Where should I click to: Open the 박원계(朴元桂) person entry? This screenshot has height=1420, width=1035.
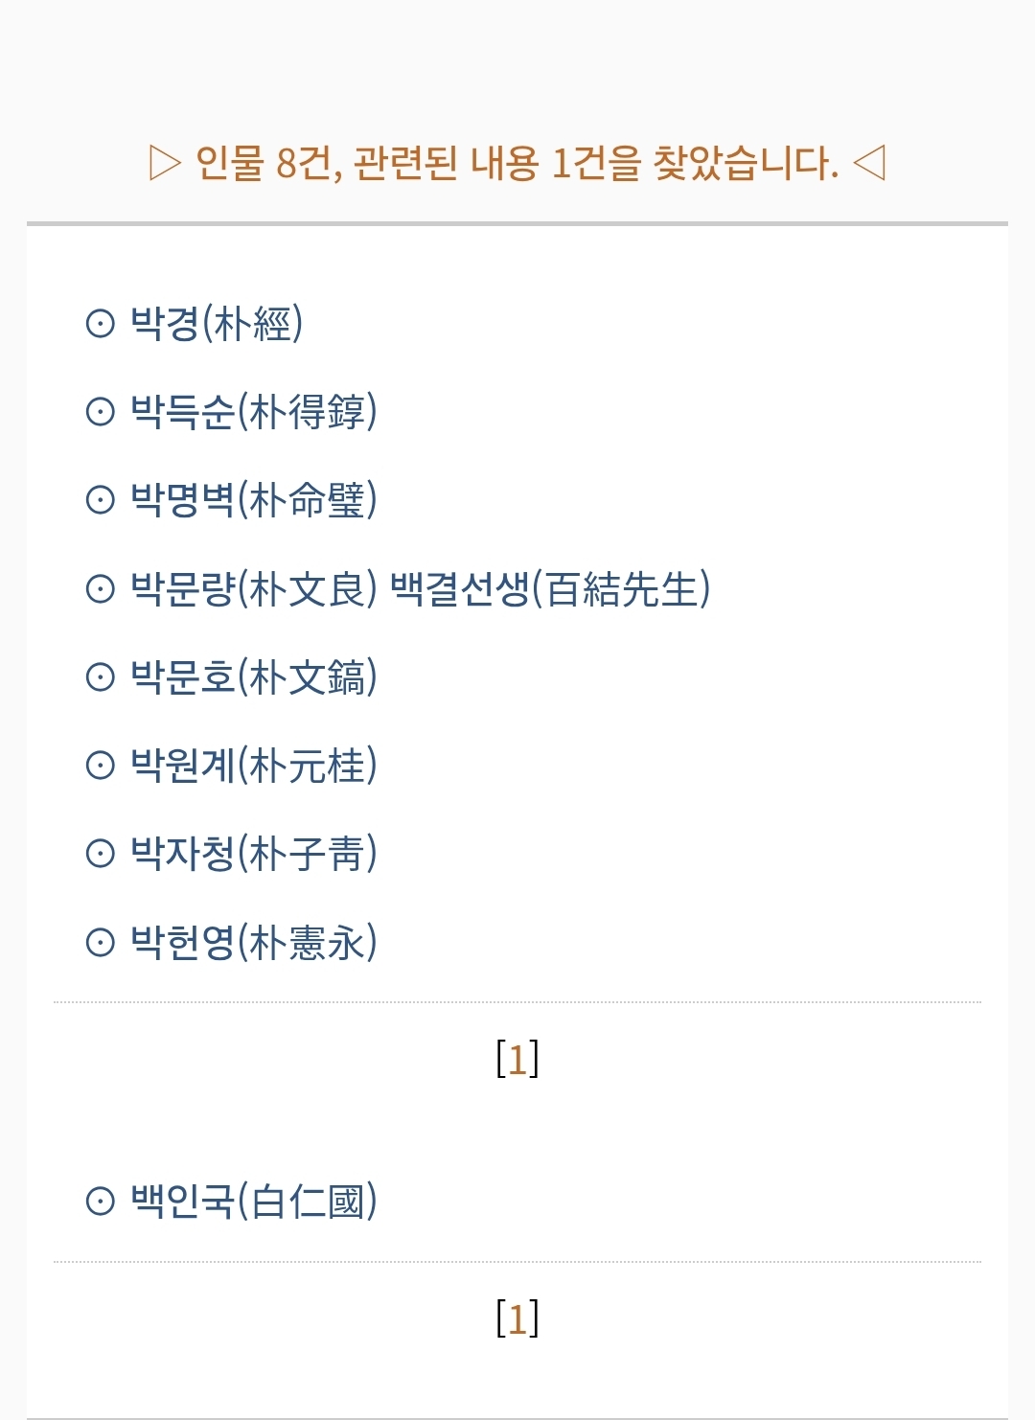pos(254,766)
